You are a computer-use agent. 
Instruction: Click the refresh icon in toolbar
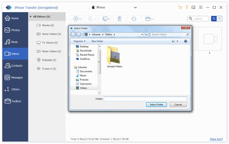134,19
